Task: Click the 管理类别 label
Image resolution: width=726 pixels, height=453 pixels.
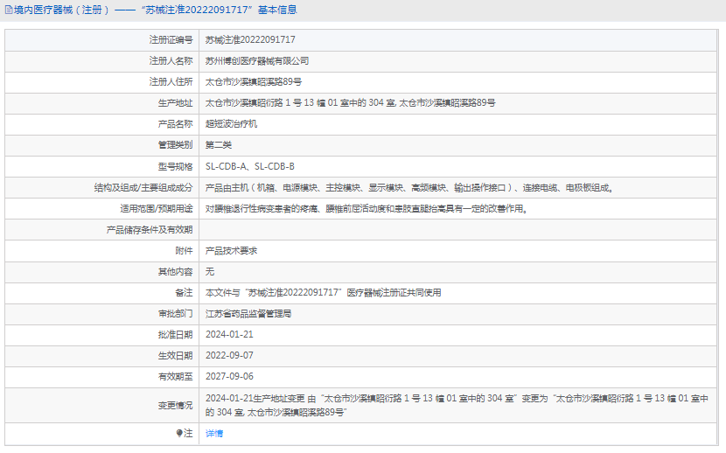Action: click(x=175, y=145)
